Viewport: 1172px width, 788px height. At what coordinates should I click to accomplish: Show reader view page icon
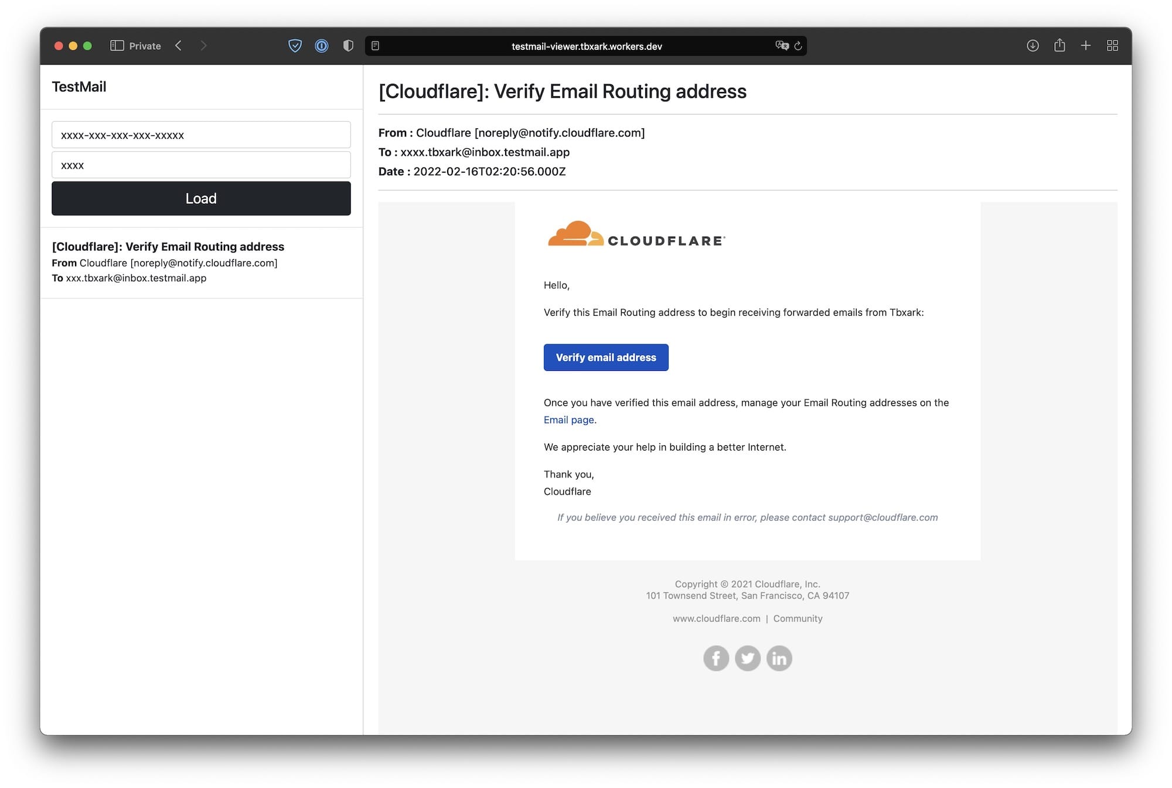(x=376, y=46)
